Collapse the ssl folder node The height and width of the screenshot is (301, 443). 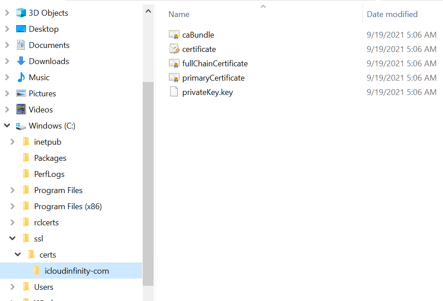coord(13,238)
